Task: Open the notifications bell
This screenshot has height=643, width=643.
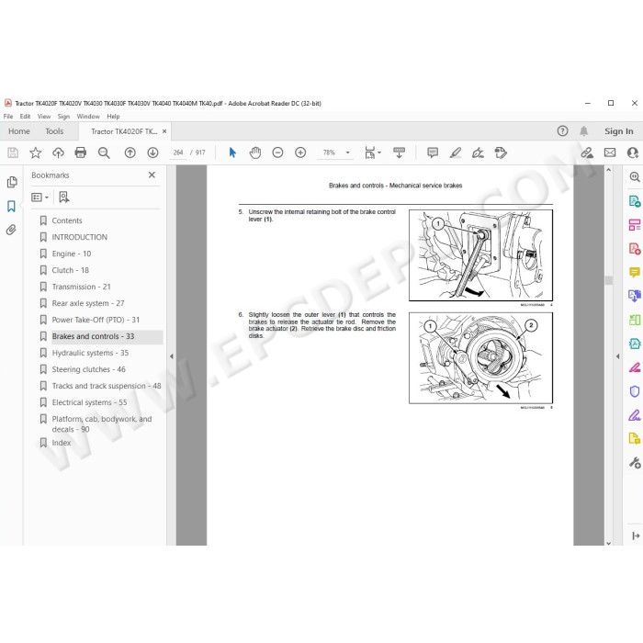Action: [584, 131]
